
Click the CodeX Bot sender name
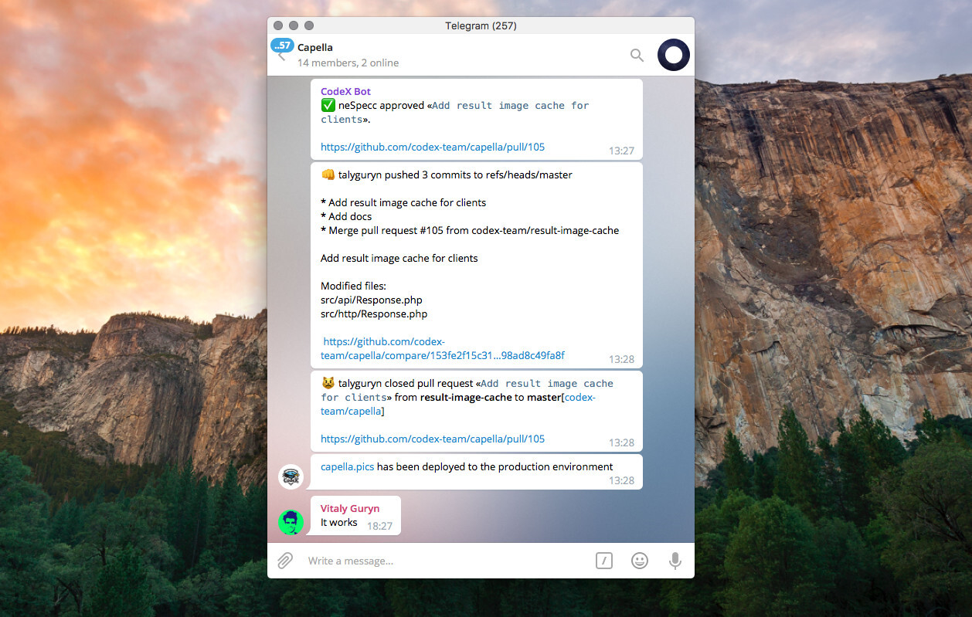tap(345, 91)
